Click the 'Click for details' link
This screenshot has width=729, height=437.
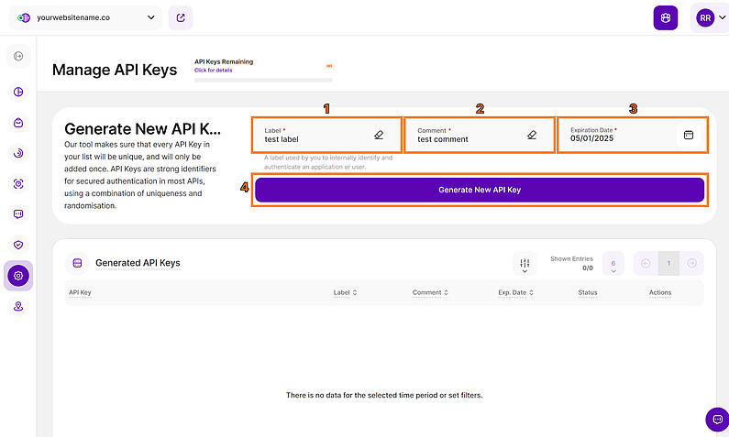[x=213, y=71]
